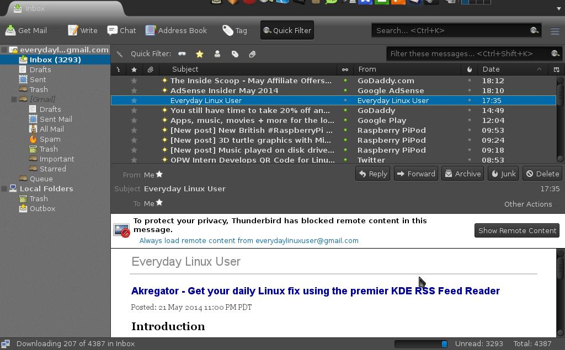Open the Outbox folder

click(42, 208)
